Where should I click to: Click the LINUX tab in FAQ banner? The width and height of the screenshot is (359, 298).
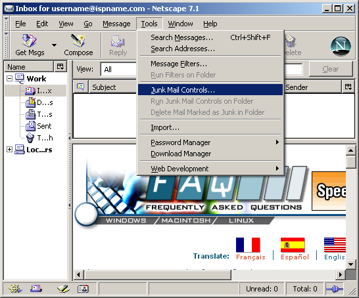241,221
